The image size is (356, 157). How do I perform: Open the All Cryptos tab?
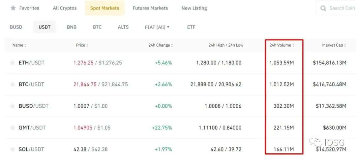[x=65, y=8]
